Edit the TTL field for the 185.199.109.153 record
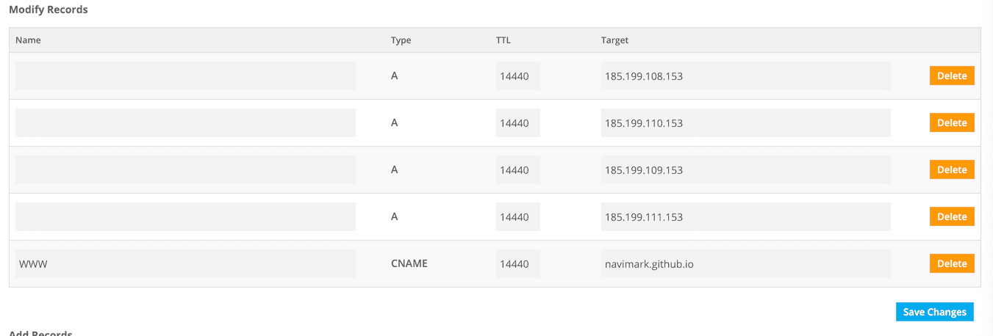 [x=517, y=169]
